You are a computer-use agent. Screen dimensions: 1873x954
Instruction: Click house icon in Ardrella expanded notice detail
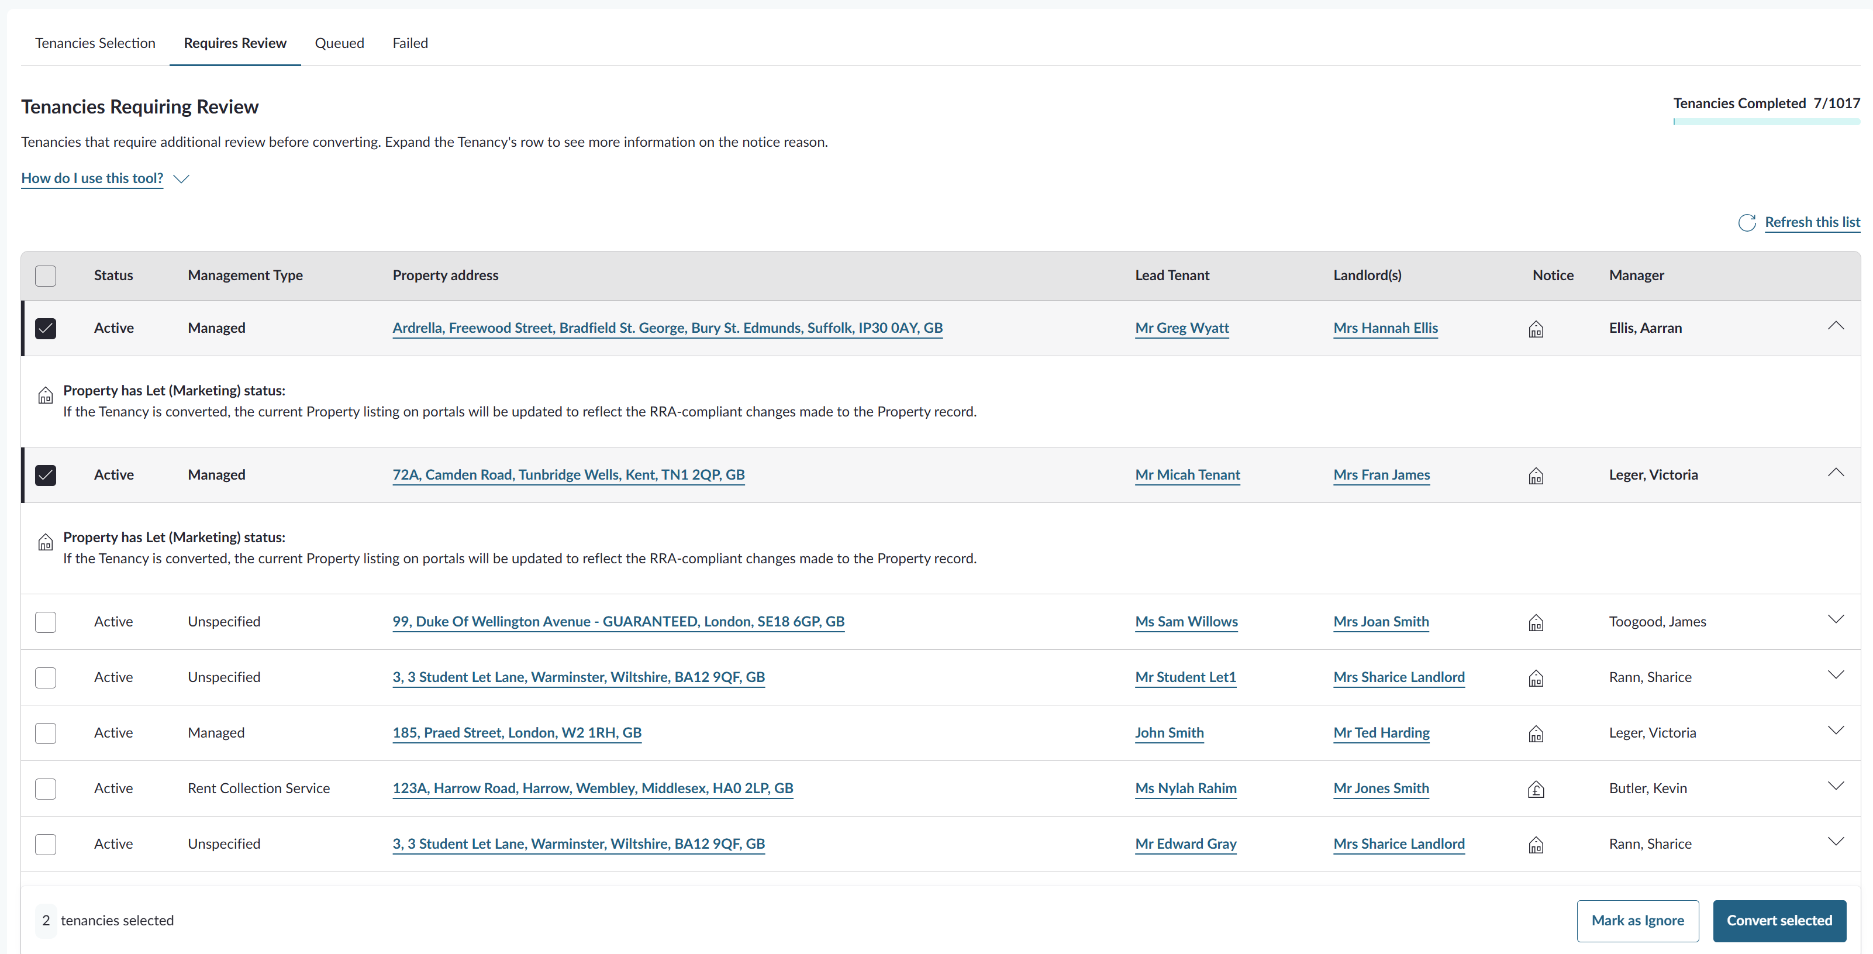45,395
